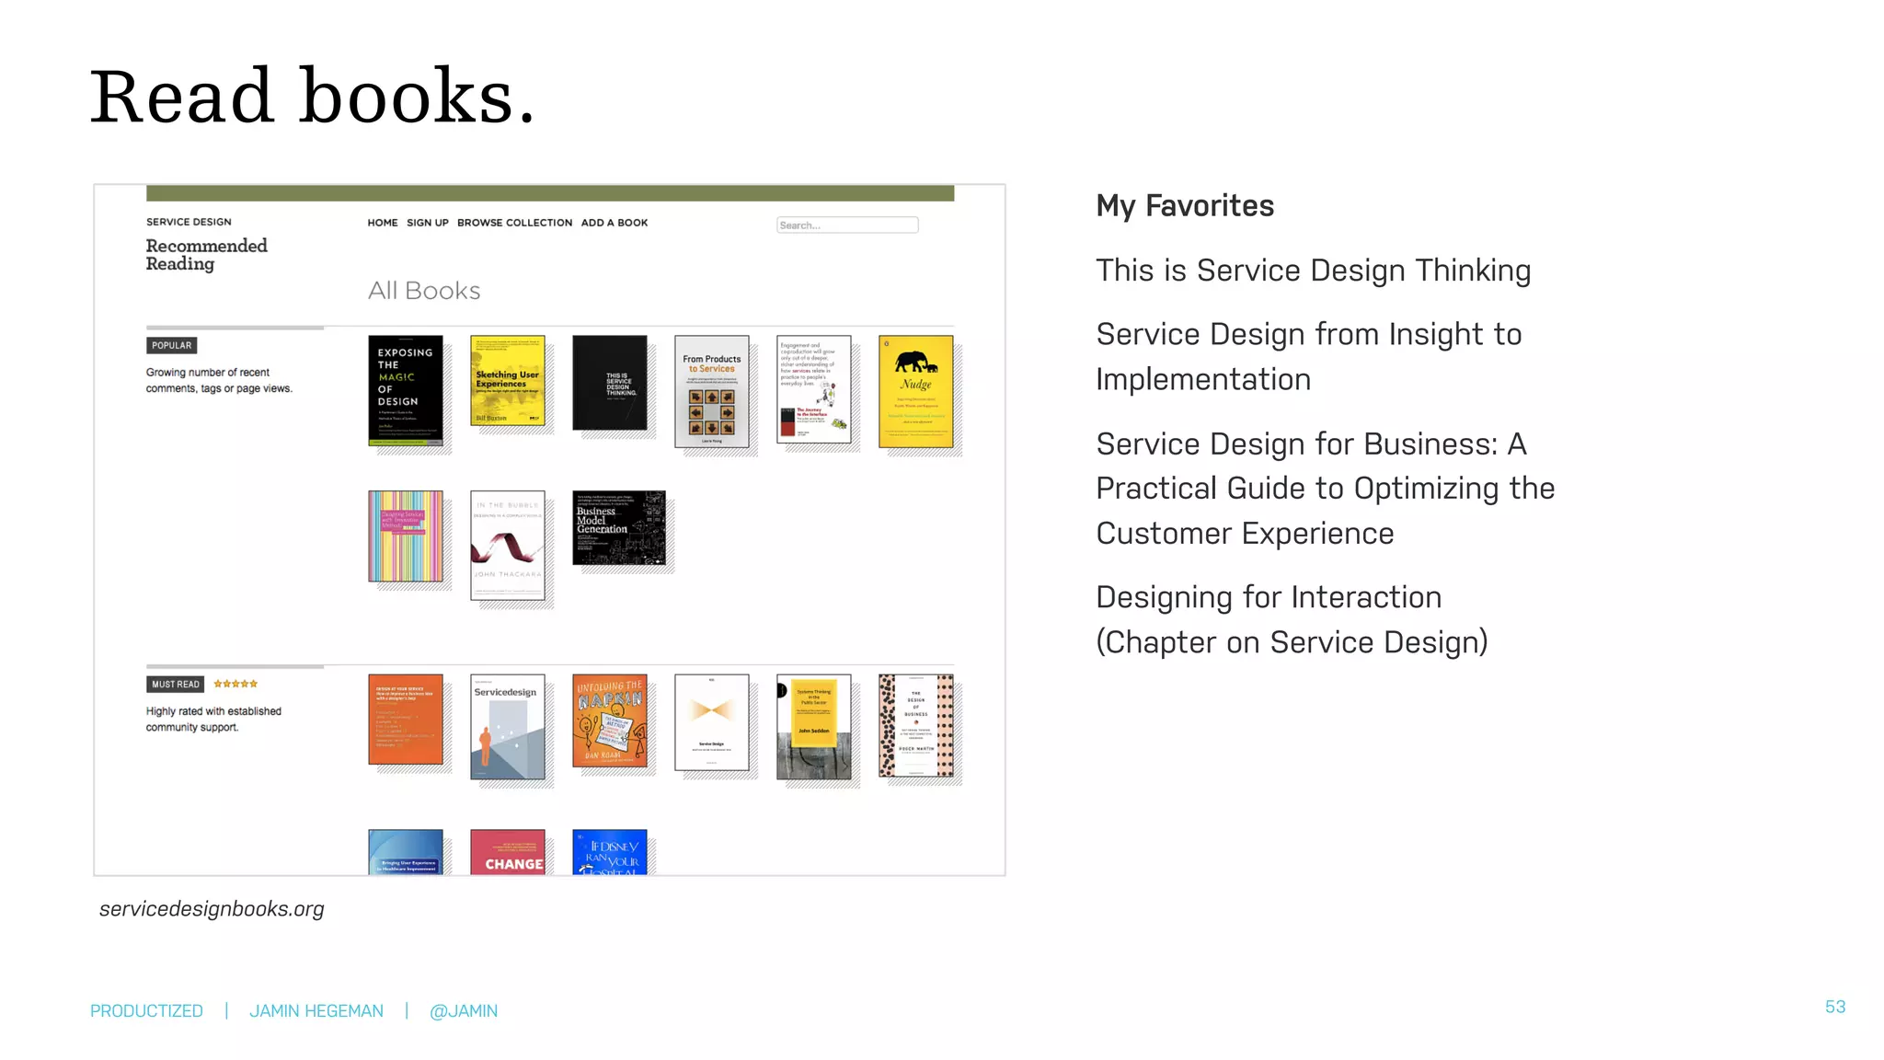Viewport: 1884px width, 1060px height.
Task: Click slide number 53
Action: pos(1835,1008)
